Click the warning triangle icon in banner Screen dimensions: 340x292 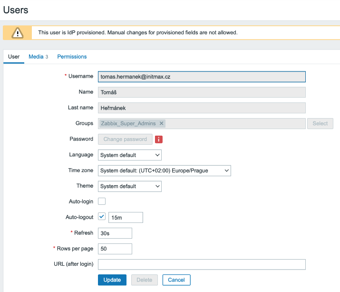(x=18, y=32)
